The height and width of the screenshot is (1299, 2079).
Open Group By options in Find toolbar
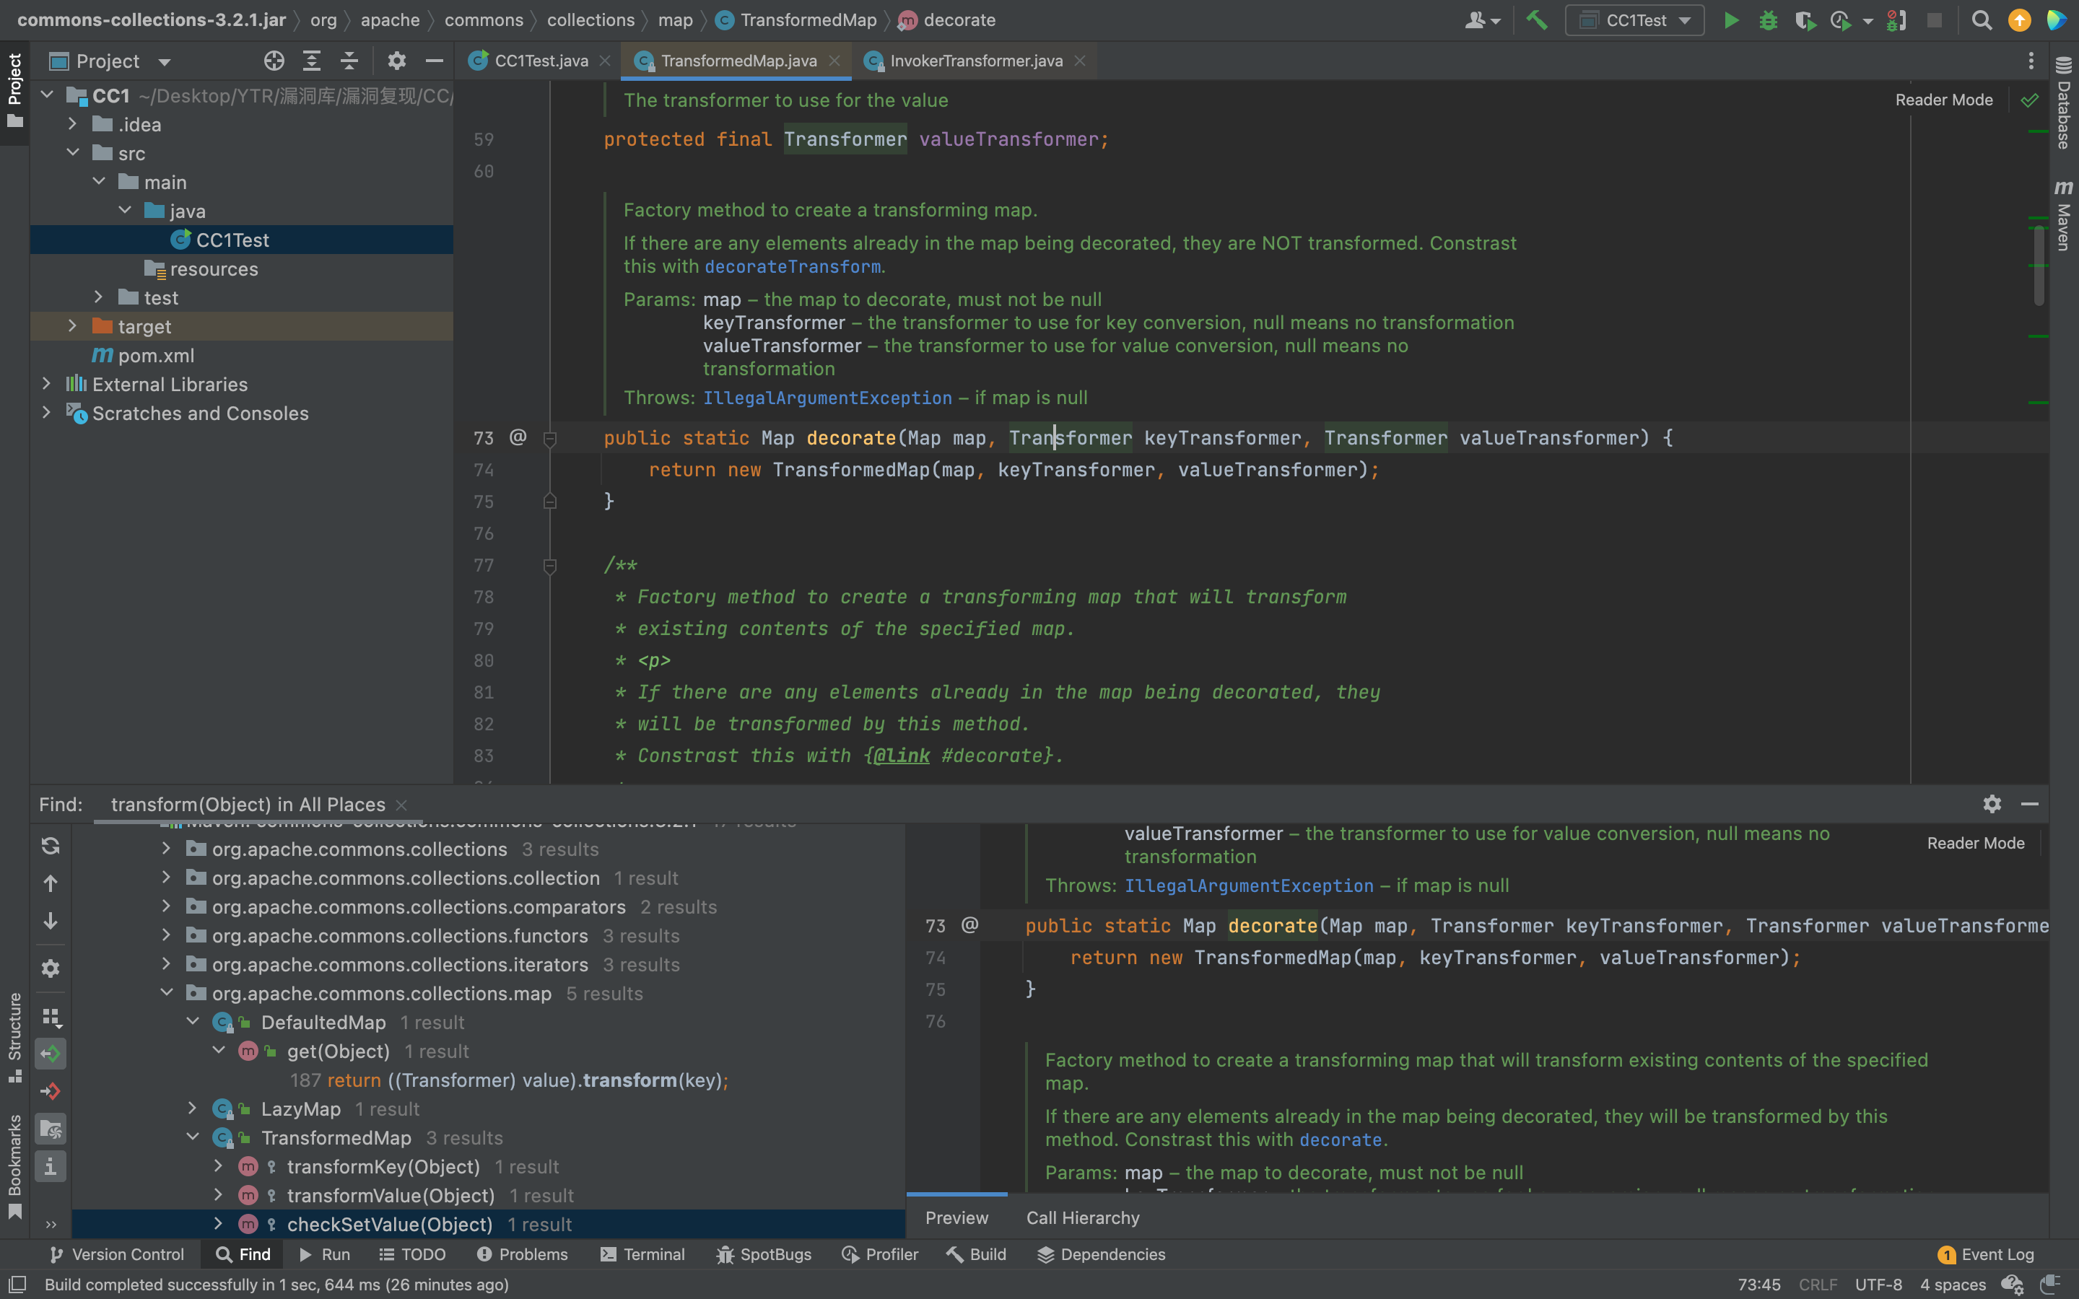pyautogui.click(x=51, y=1018)
